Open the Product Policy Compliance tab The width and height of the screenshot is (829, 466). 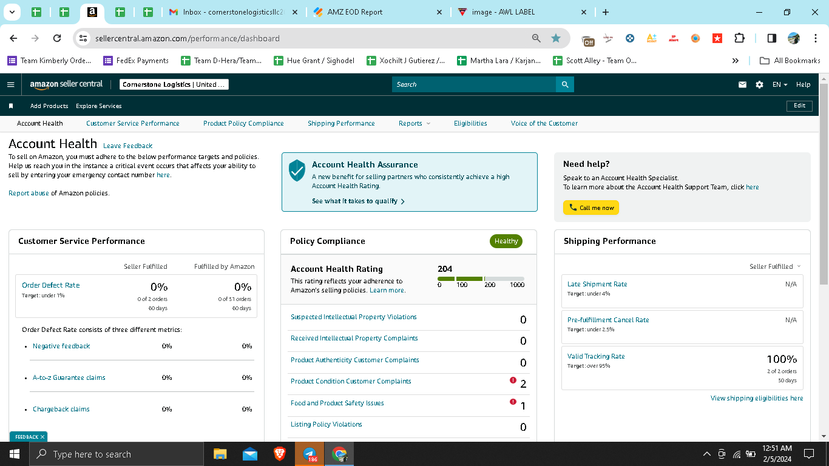[243, 123]
